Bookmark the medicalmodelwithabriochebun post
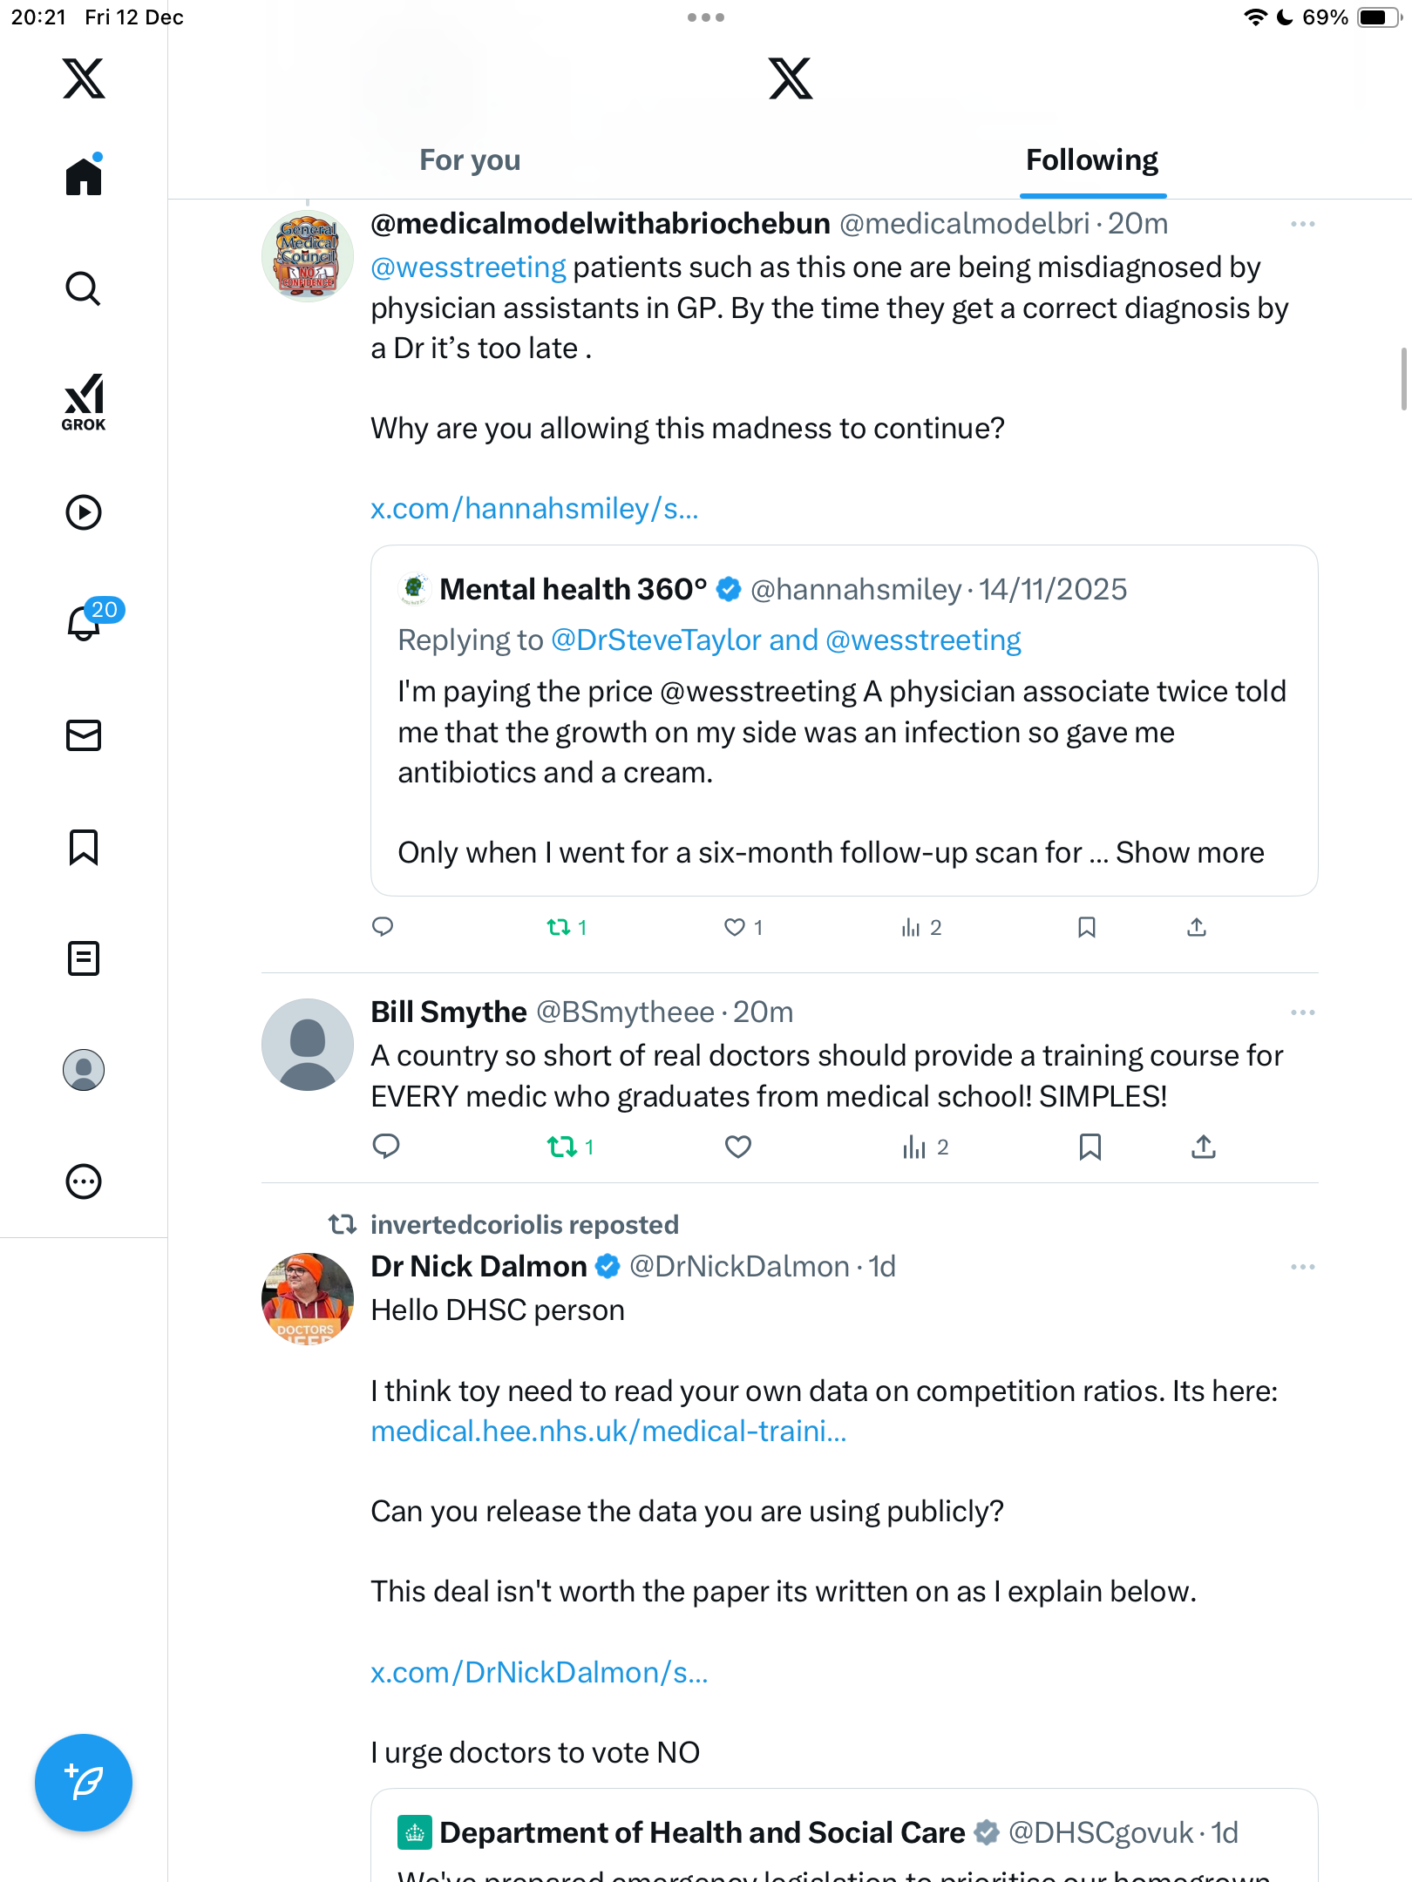 click(1086, 927)
